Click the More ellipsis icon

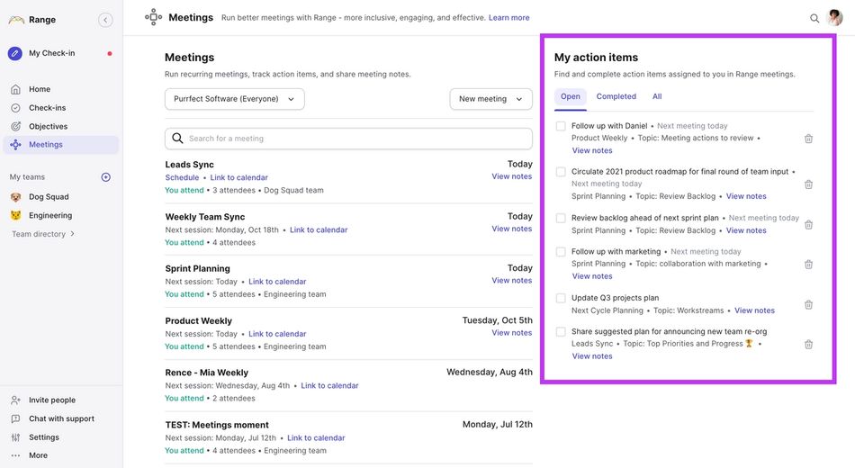(16, 455)
